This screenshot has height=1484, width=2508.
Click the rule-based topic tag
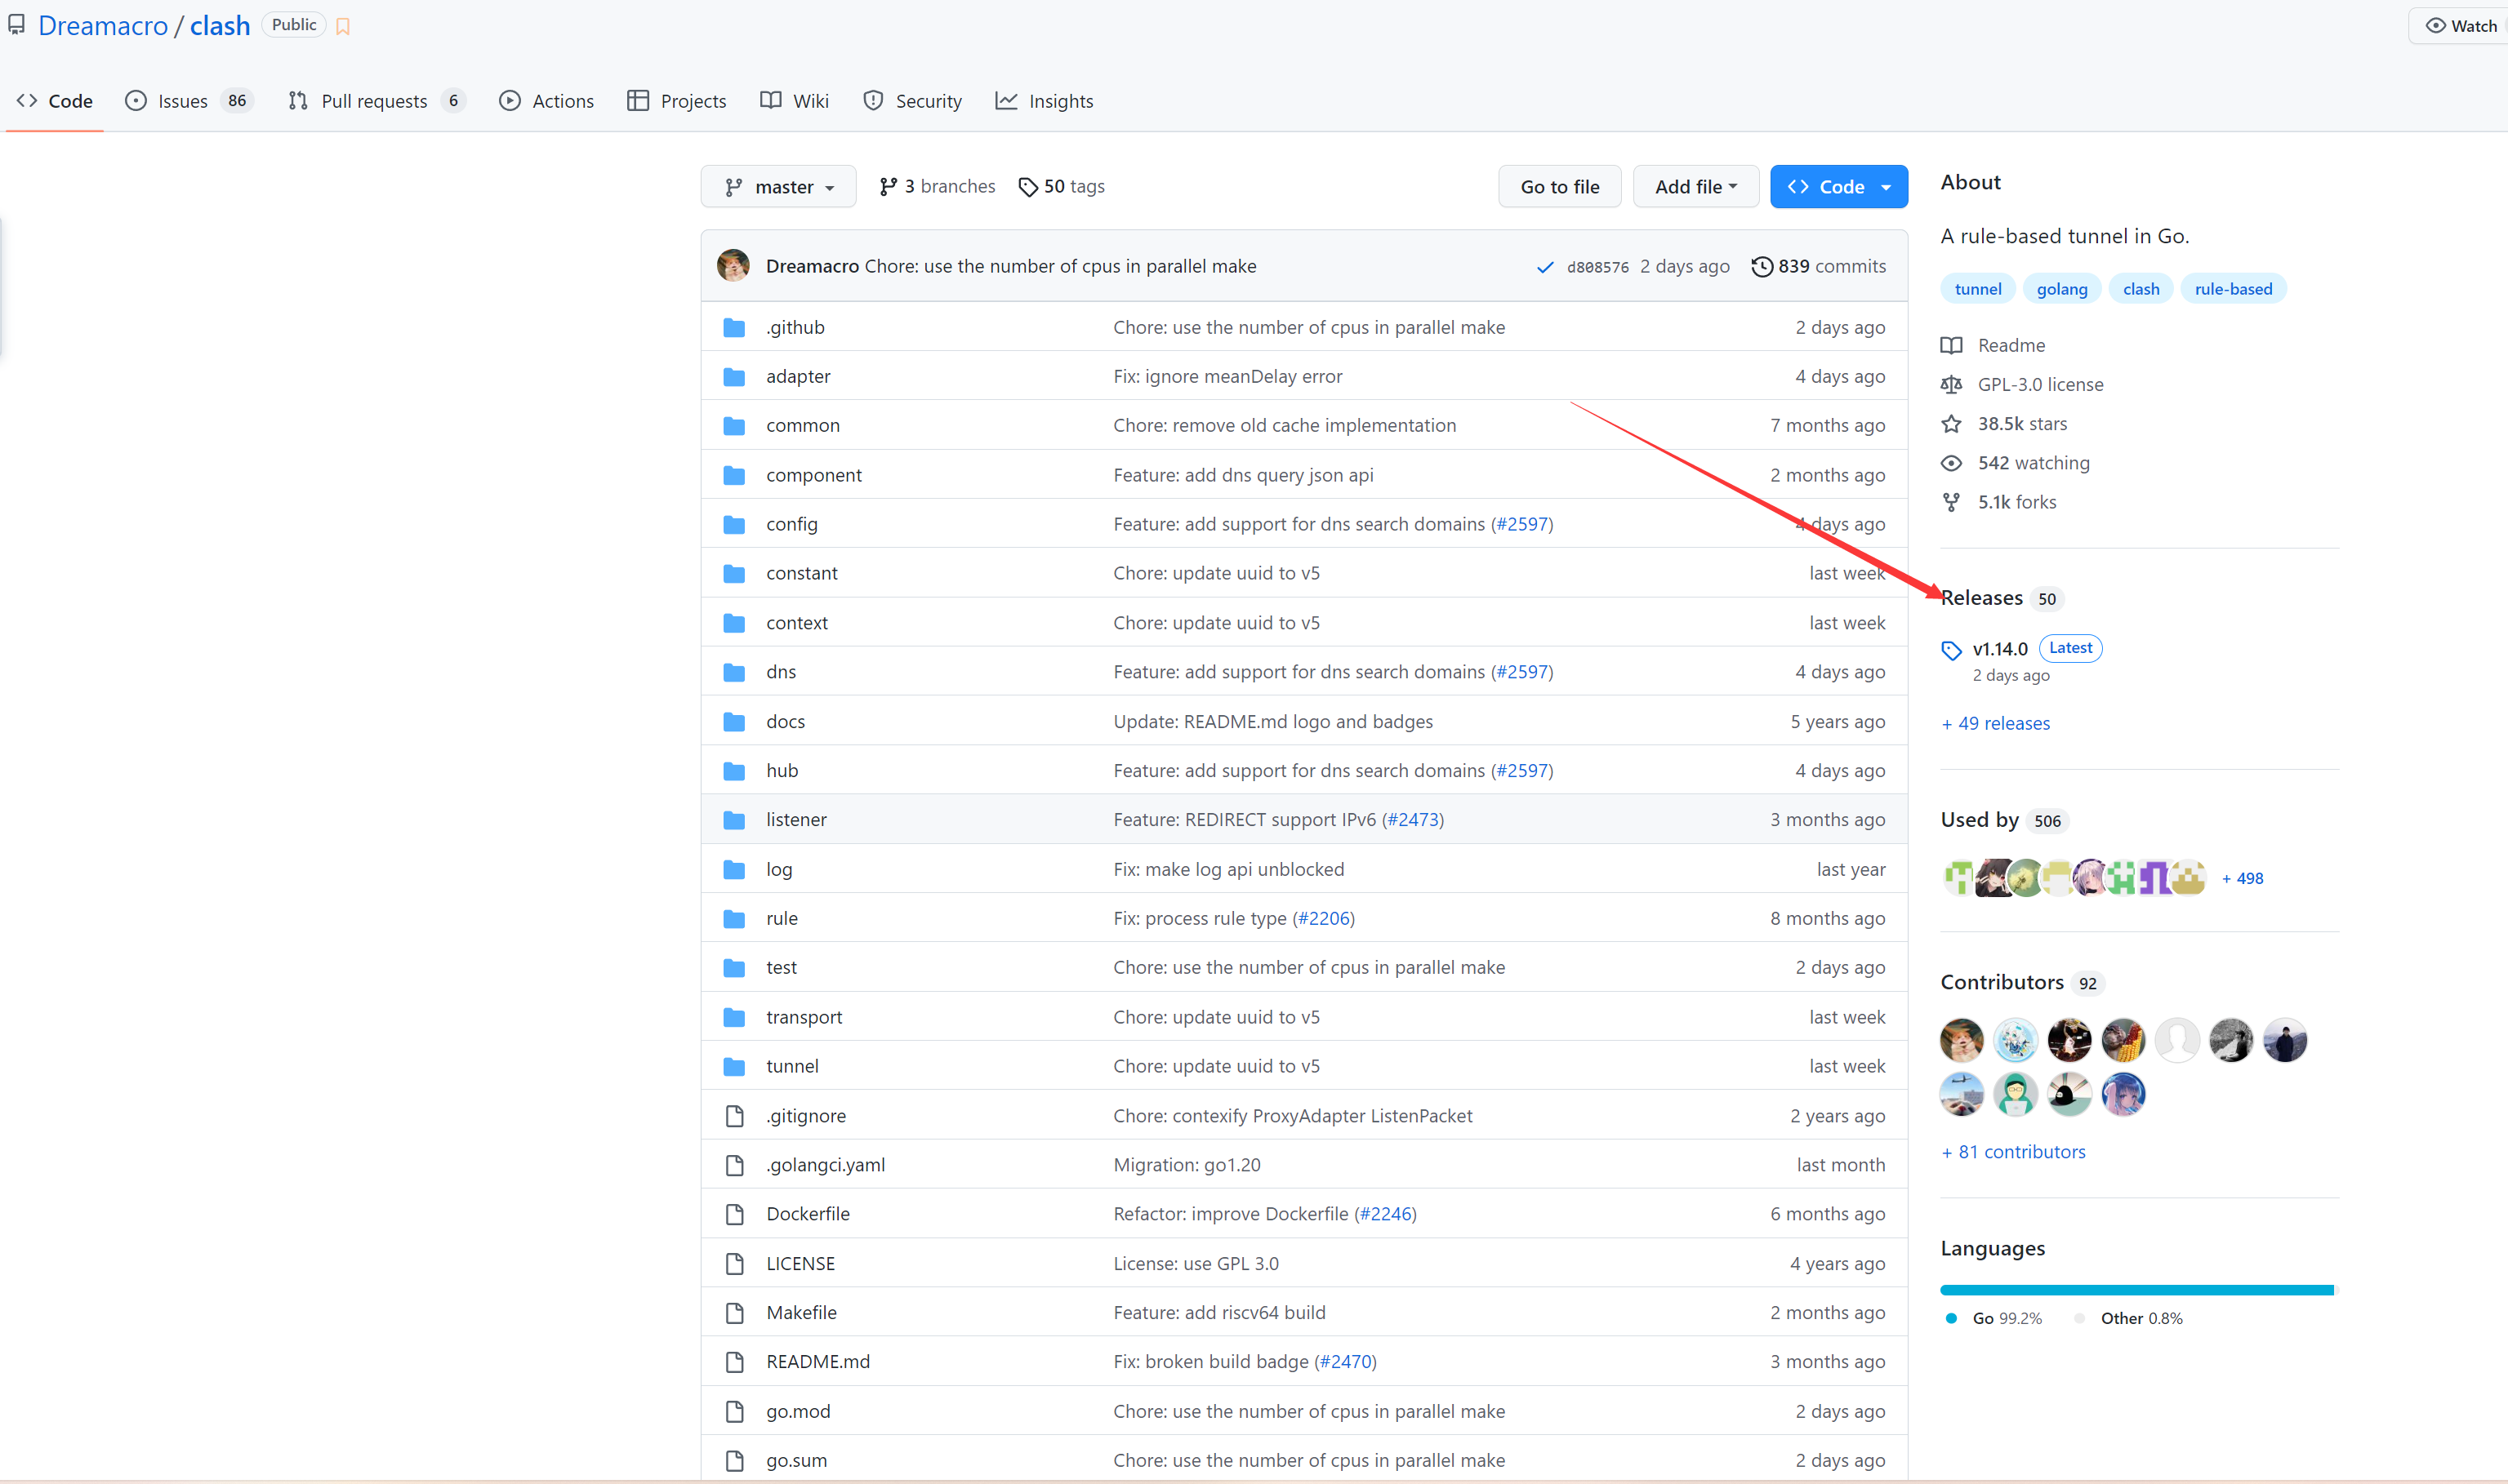click(x=2233, y=289)
